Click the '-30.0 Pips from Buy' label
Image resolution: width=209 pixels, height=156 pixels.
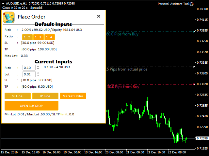[x=123, y=87]
